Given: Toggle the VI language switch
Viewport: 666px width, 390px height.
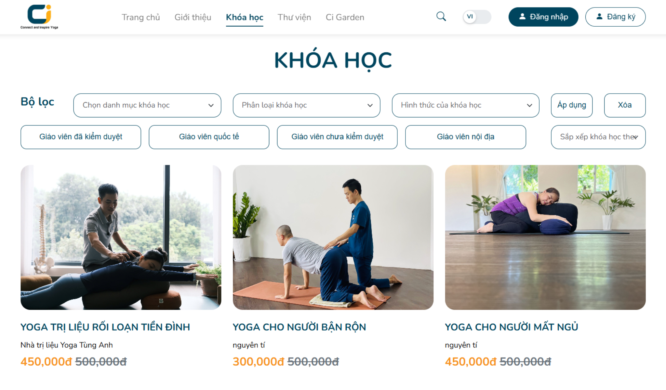Looking at the screenshot, I should (477, 17).
